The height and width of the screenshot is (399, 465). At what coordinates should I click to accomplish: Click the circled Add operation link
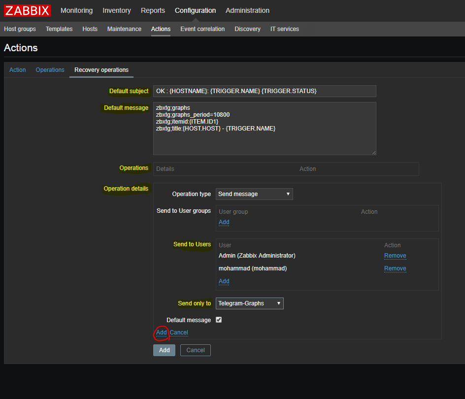pyautogui.click(x=161, y=332)
